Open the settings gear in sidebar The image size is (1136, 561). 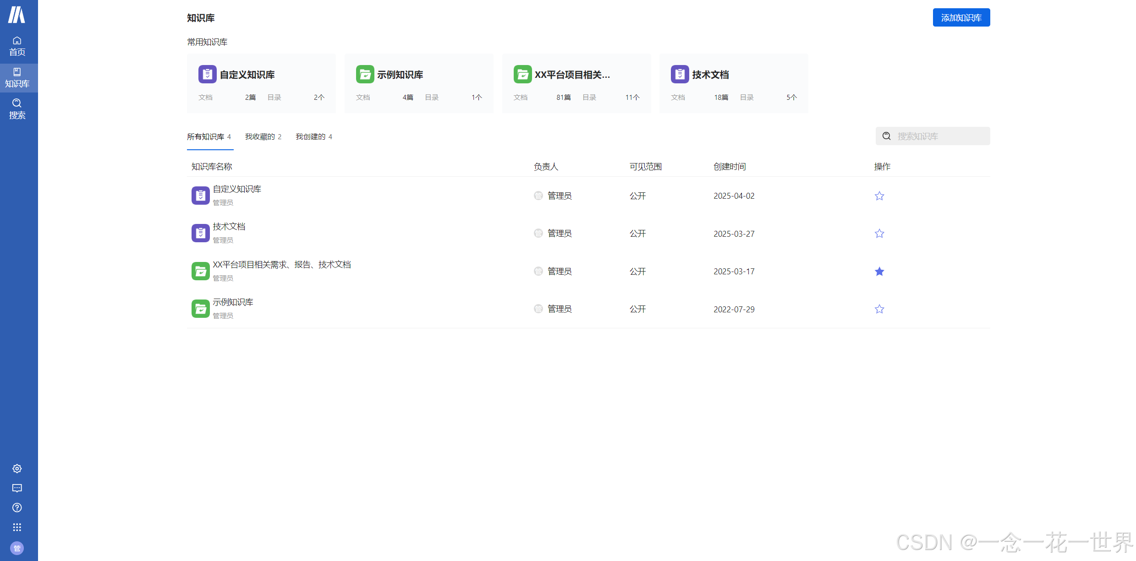17,468
